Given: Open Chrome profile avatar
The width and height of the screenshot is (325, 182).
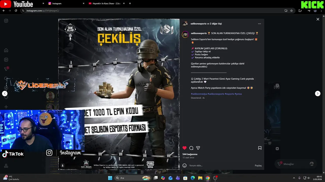Looking at the screenshot, I should point(315,11).
